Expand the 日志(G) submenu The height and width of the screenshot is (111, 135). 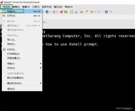(22, 68)
